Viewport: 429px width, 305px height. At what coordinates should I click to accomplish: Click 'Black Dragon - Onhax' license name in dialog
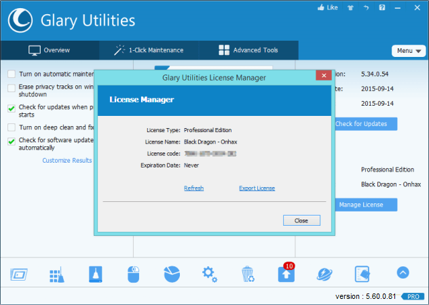coord(210,142)
